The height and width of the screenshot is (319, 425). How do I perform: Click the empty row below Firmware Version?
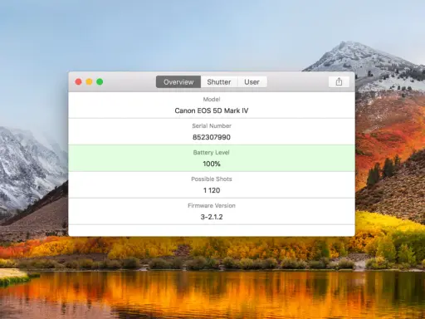(212, 230)
